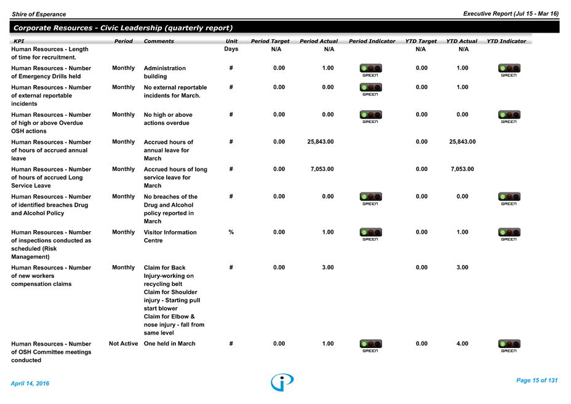Click the 'YTD Actual' column header

click(x=461, y=41)
